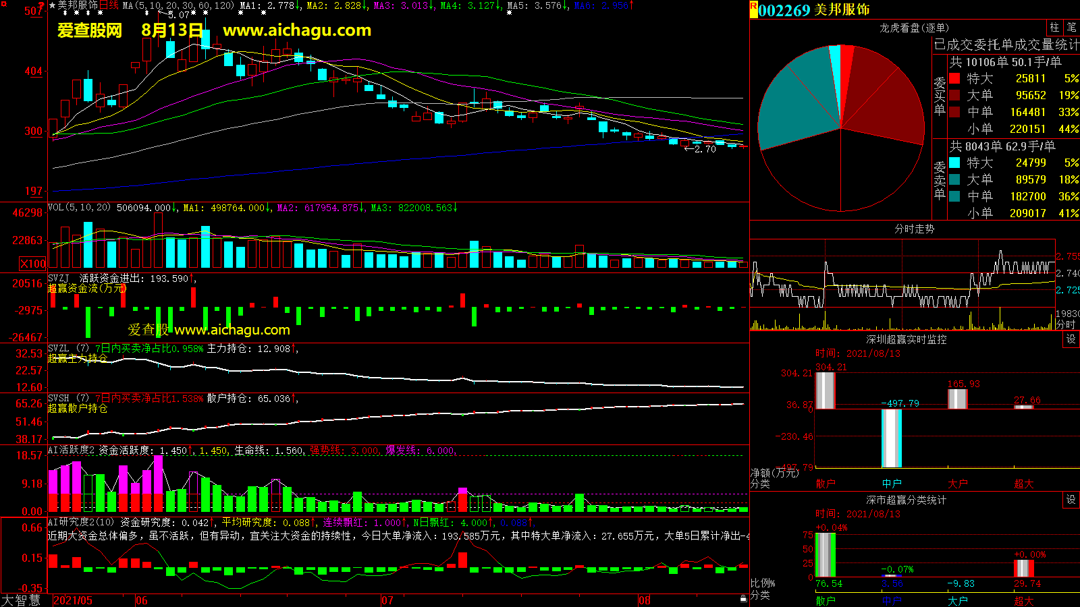The height and width of the screenshot is (607, 1080).
Task: Click the 日线 period label
Action: [109, 5]
